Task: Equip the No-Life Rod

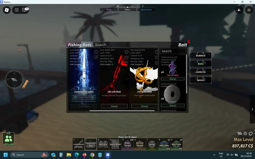Action: (x=114, y=106)
